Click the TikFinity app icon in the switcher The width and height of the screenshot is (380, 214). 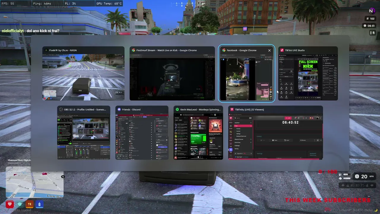click(232, 109)
